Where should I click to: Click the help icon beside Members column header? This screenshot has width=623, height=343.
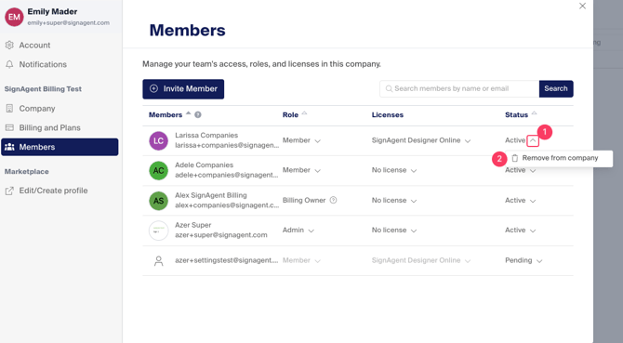tap(198, 114)
